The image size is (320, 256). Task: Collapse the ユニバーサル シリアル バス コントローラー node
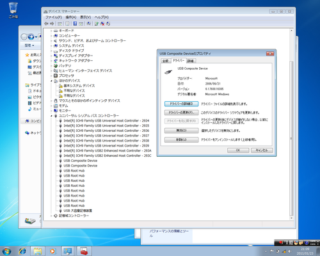[x=51, y=116]
